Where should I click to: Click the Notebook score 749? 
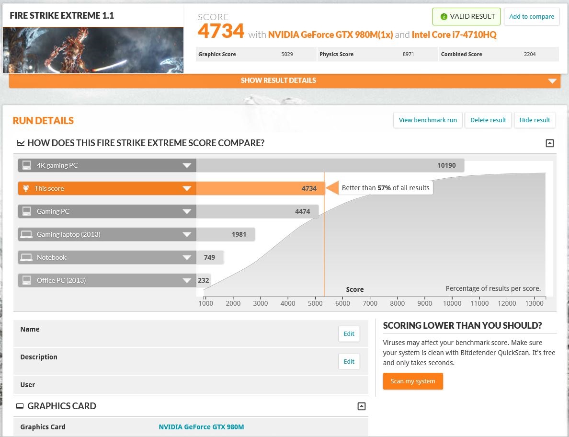point(209,257)
